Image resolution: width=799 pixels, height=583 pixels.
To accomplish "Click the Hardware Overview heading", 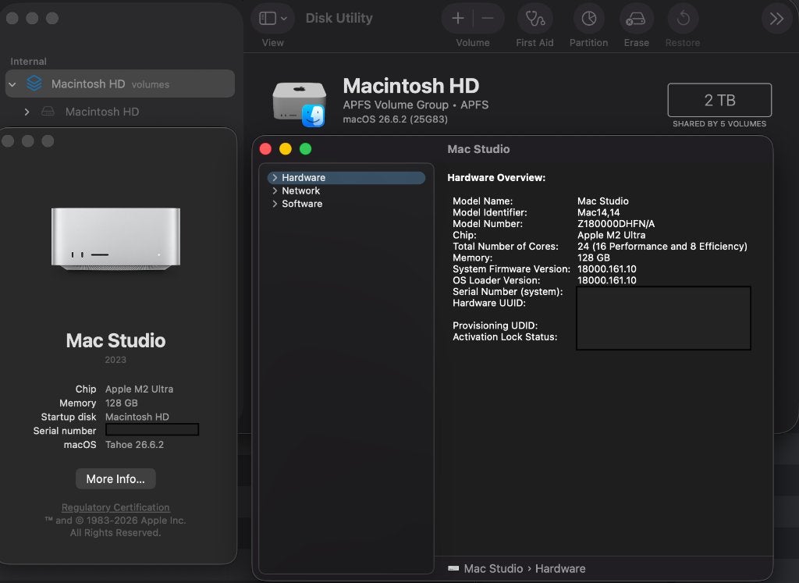I will point(496,178).
